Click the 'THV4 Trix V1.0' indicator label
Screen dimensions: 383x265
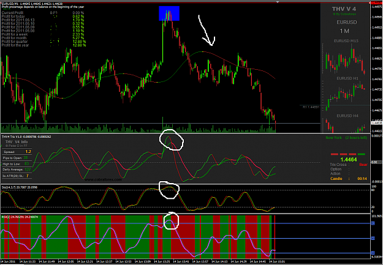(x=26, y=136)
